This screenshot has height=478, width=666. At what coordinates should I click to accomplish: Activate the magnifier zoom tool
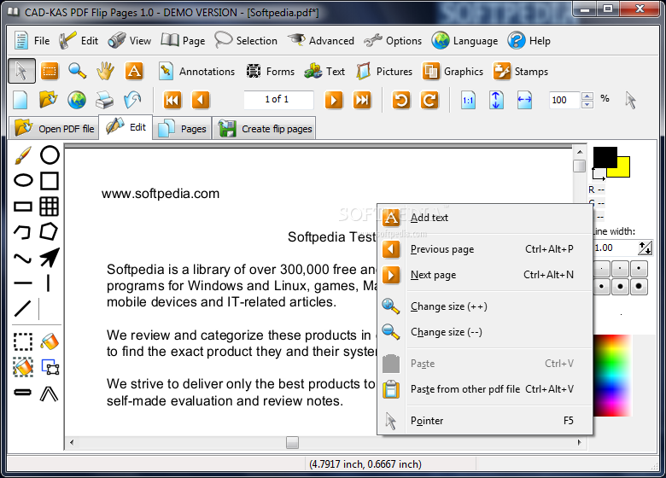(78, 71)
